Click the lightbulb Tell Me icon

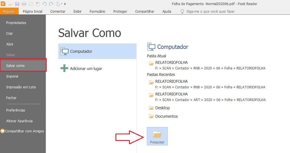pyautogui.click(x=182, y=12)
